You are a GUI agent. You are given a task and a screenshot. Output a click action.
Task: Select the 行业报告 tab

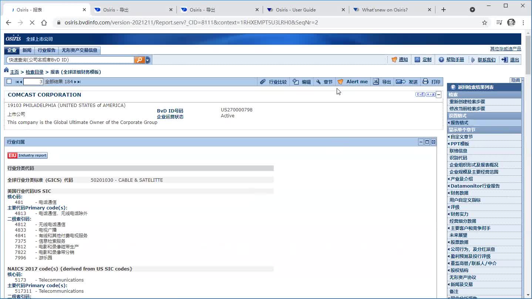(x=47, y=50)
